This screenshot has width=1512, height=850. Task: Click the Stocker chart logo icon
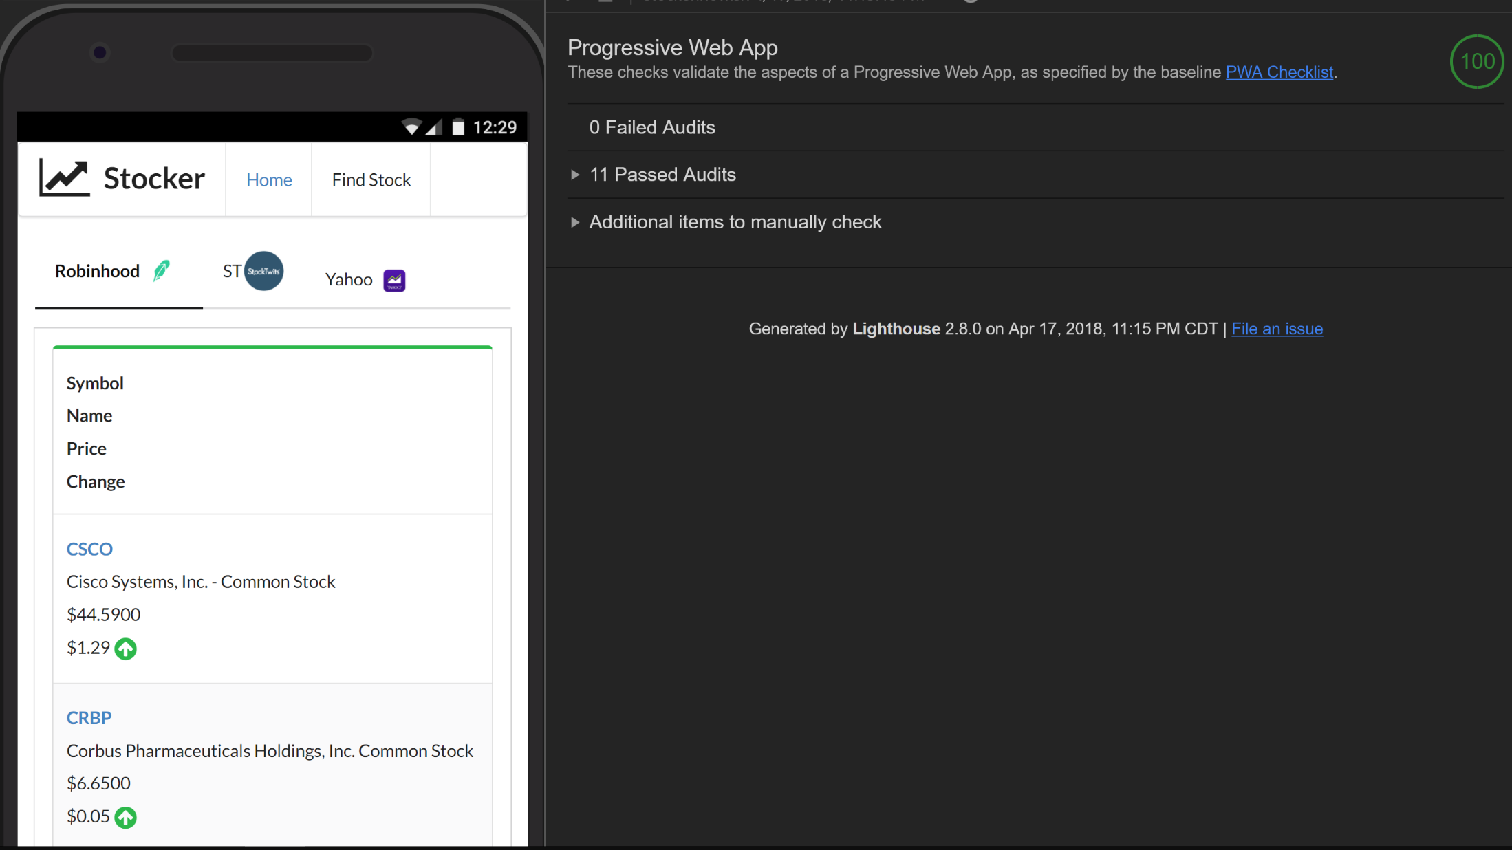pos(64,178)
